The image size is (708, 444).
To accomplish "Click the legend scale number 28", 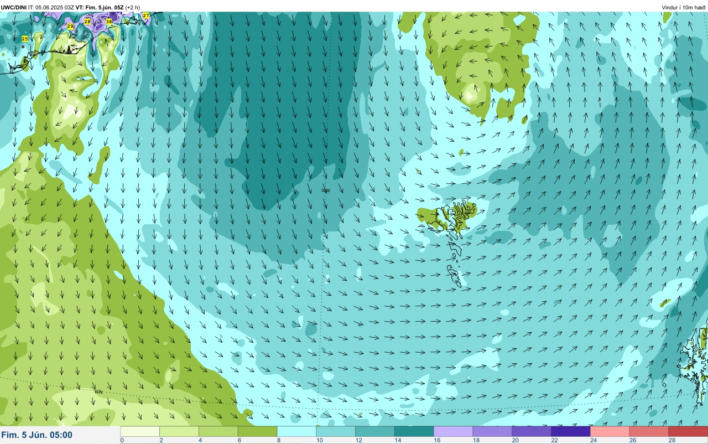I will tap(671, 441).
